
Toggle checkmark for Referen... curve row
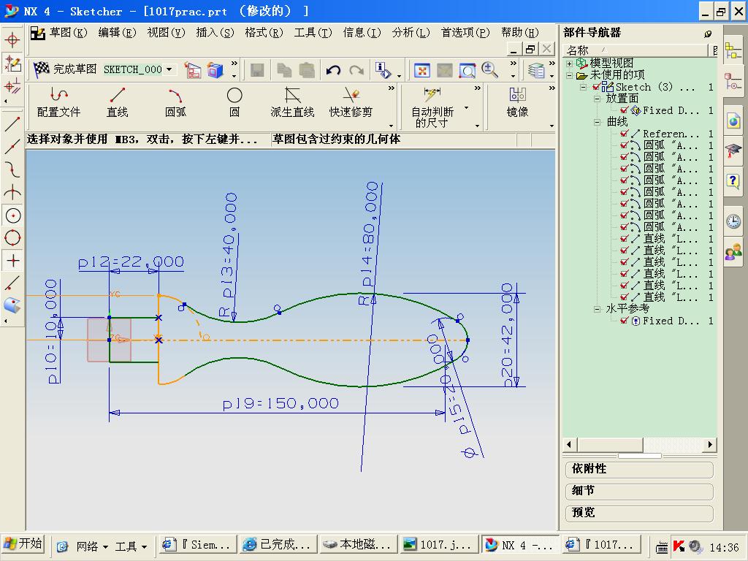click(x=624, y=134)
